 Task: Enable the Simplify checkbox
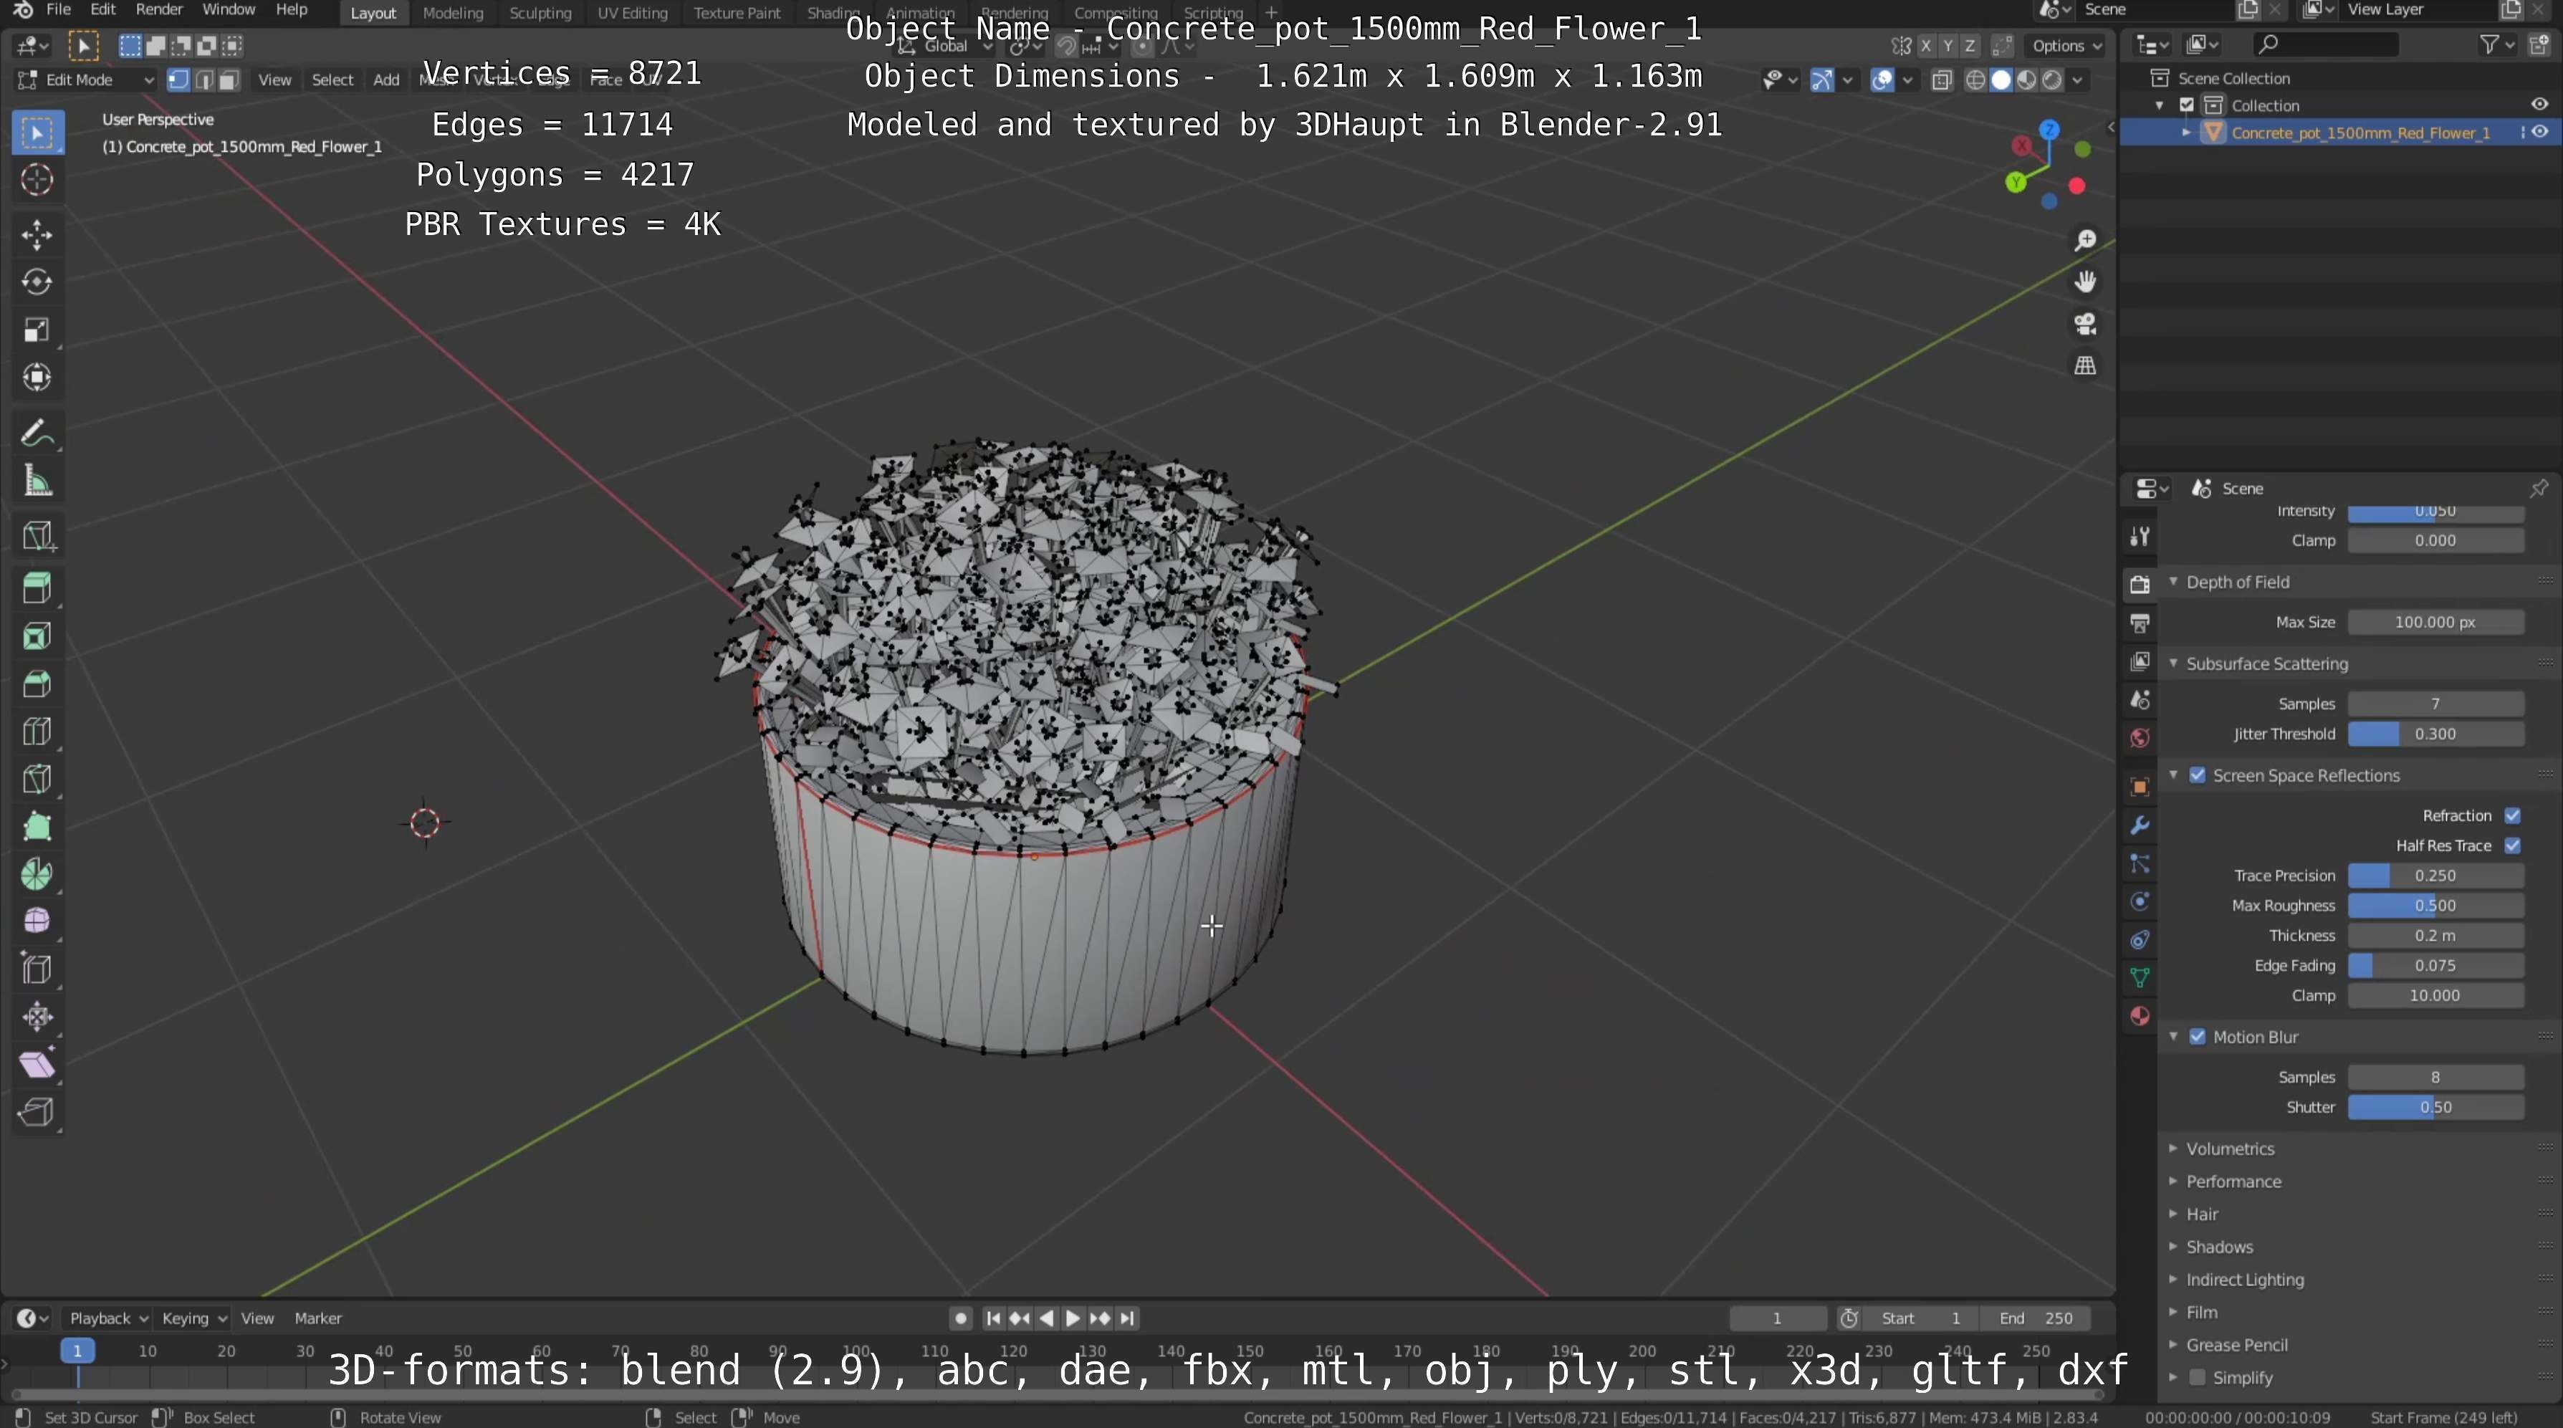coord(2197,1379)
